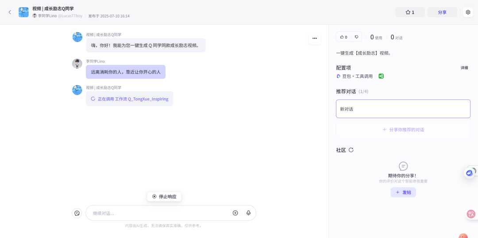Click the 推荐对话 heading

[346, 92]
